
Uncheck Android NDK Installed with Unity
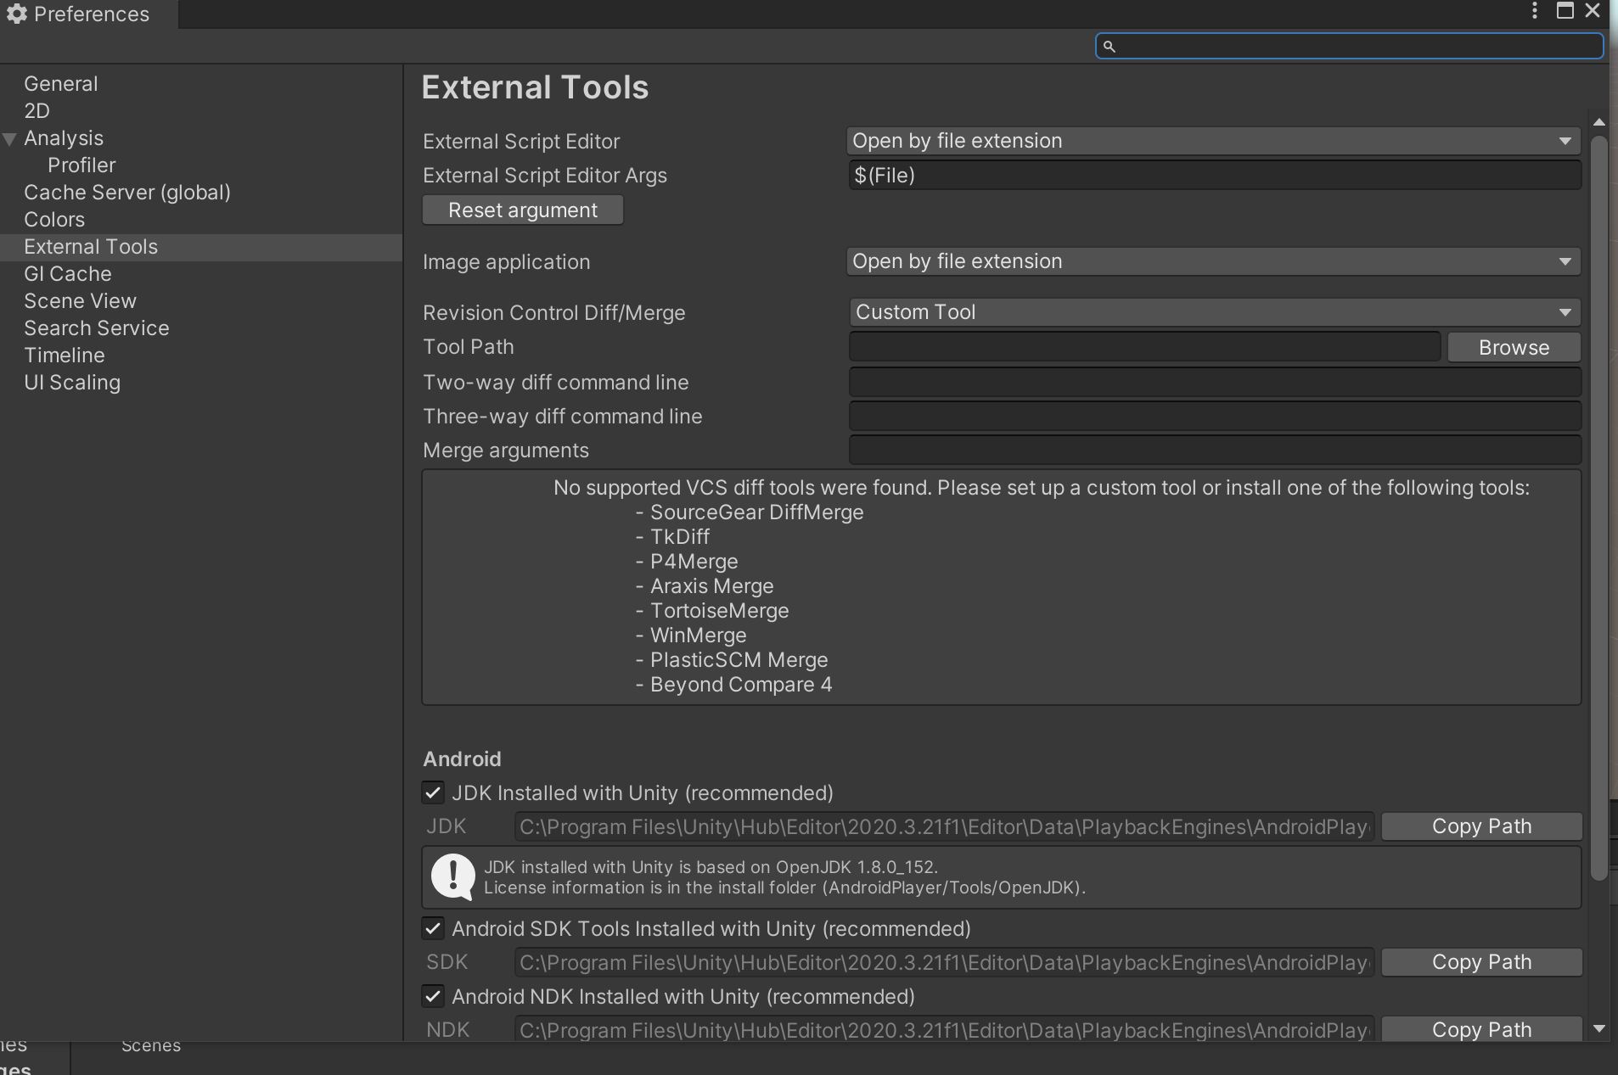pos(434,996)
